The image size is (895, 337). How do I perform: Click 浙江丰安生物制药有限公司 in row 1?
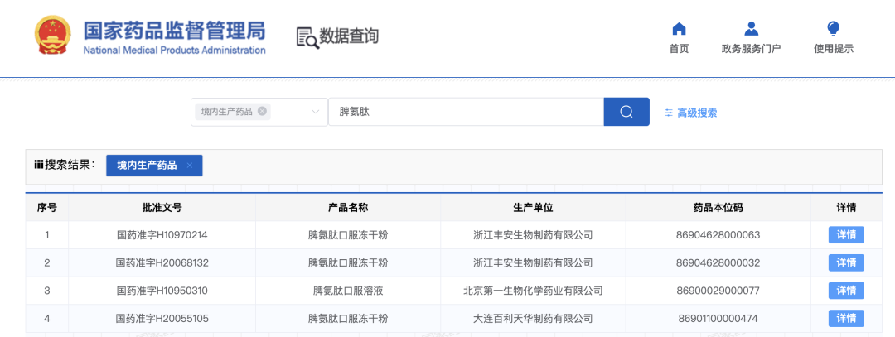pos(533,235)
